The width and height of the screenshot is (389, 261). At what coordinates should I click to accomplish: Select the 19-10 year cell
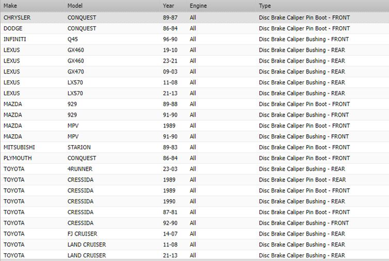[170, 50]
